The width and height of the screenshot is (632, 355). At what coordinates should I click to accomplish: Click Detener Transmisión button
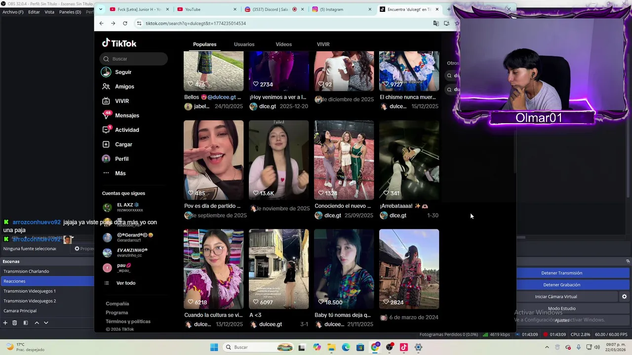tap(562, 273)
